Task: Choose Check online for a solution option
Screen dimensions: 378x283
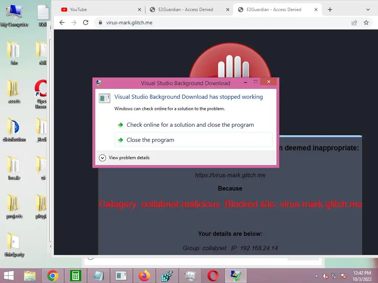Action: 193,125
